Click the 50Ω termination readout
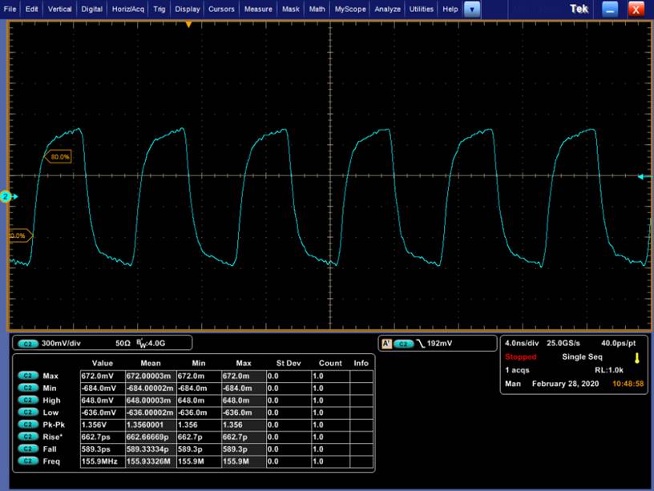The image size is (654, 491). coord(123,344)
